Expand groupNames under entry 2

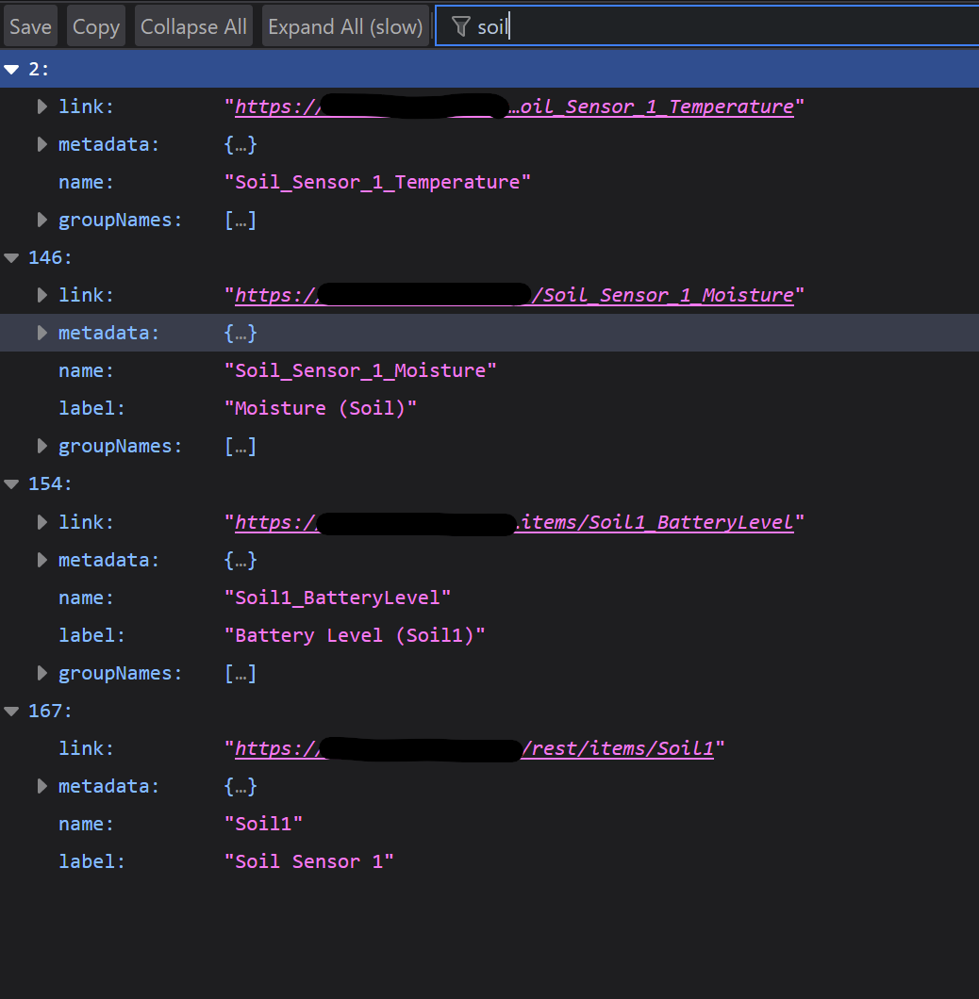pos(41,219)
